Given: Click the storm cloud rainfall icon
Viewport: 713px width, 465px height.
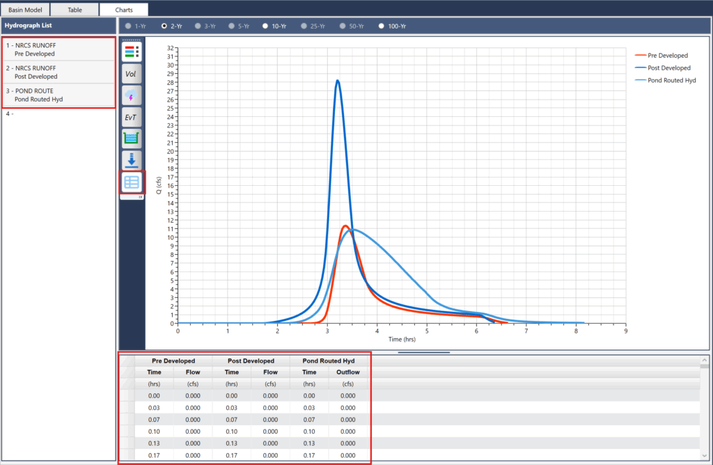Looking at the screenshot, I should pyautogui.click(x=132, y=95).
